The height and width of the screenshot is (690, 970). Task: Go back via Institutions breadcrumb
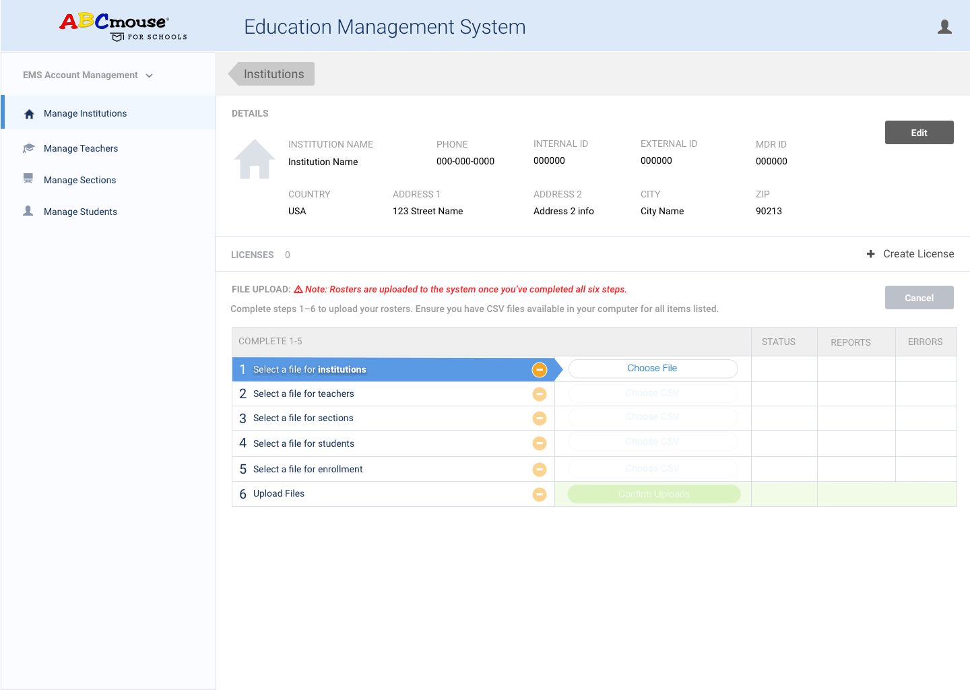271,74
